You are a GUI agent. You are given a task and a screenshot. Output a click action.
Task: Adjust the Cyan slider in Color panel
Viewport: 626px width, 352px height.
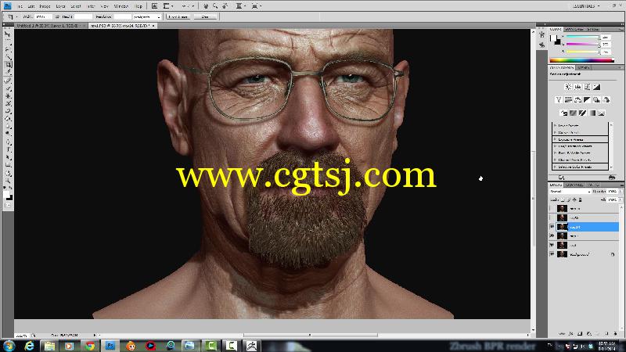pos(583,37)
